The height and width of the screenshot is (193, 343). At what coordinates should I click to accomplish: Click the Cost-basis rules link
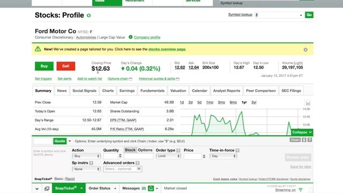(x=225, y=179)
